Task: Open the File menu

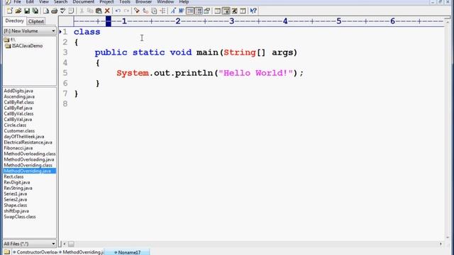Action: click(17, 1)
